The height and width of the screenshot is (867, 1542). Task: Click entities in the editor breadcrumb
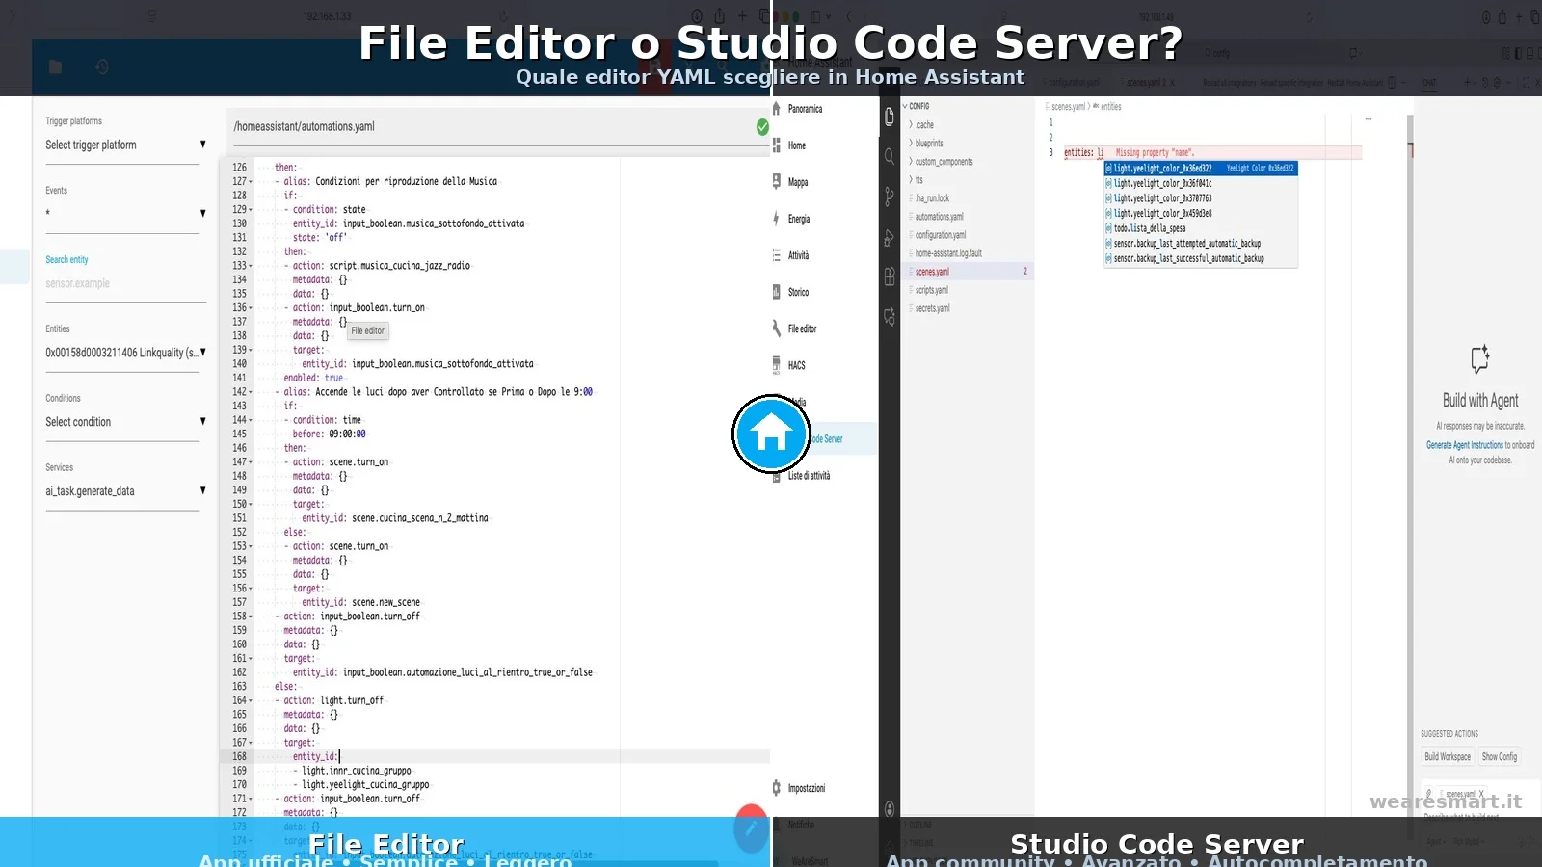pyautogui.click(x=1110, y=107)
